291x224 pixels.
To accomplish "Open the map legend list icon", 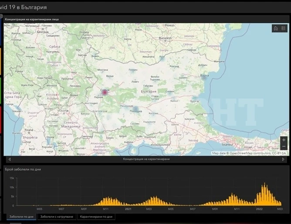I will [x=284, y=28].
